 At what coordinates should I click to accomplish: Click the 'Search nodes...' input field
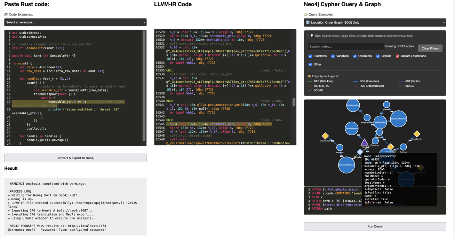346,46
